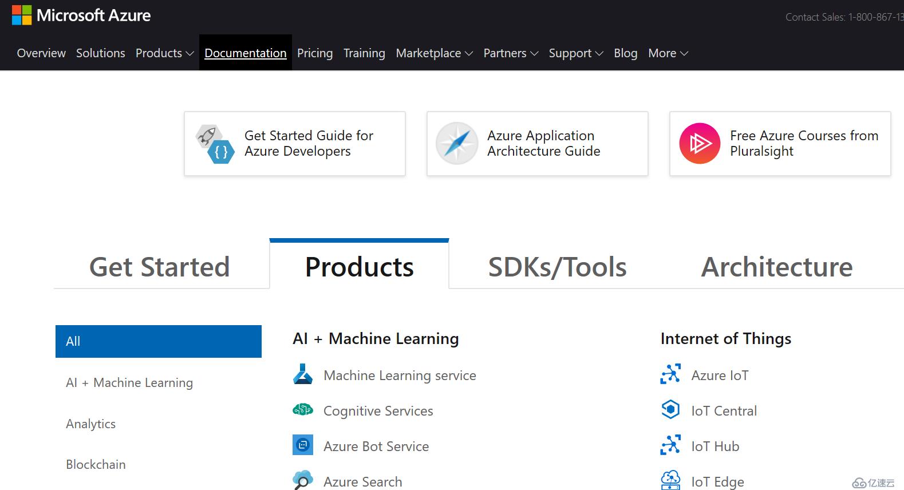904x490 pixels.
Task: Click the IoT Hub icon
Action: (670, 445)
